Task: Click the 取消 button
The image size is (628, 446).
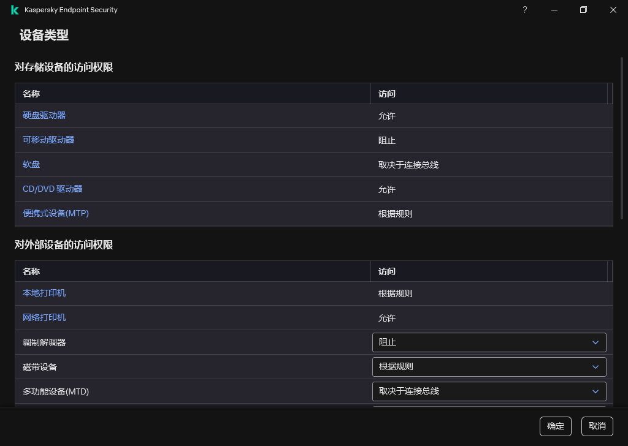Action: click(597, 426)
